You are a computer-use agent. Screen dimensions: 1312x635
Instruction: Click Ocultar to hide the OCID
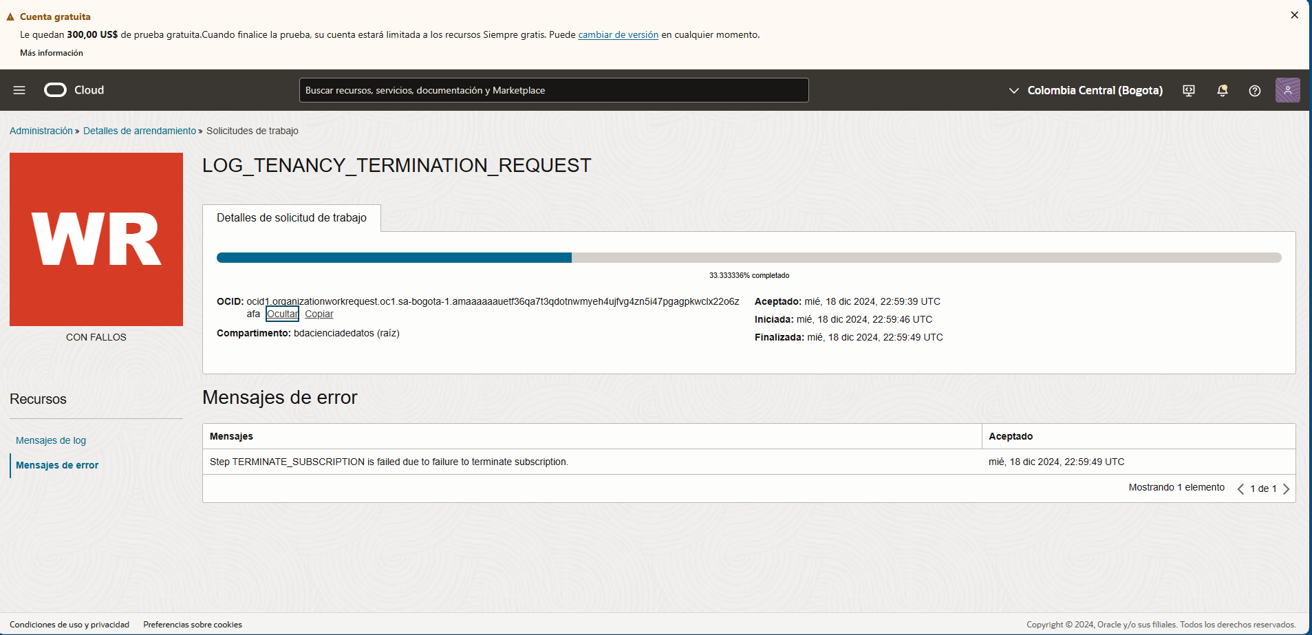pos(282,314)
